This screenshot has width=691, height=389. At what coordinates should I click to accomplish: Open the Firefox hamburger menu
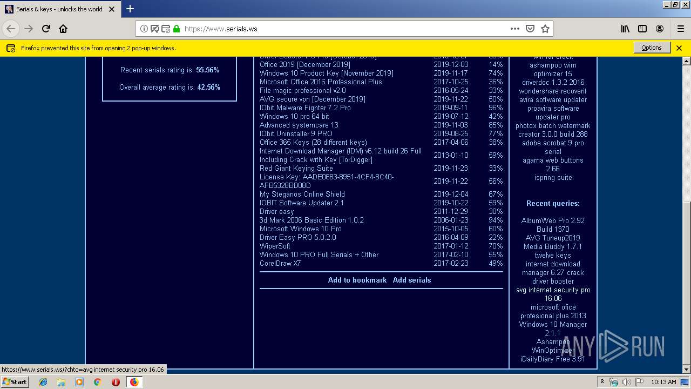(680, 29)
